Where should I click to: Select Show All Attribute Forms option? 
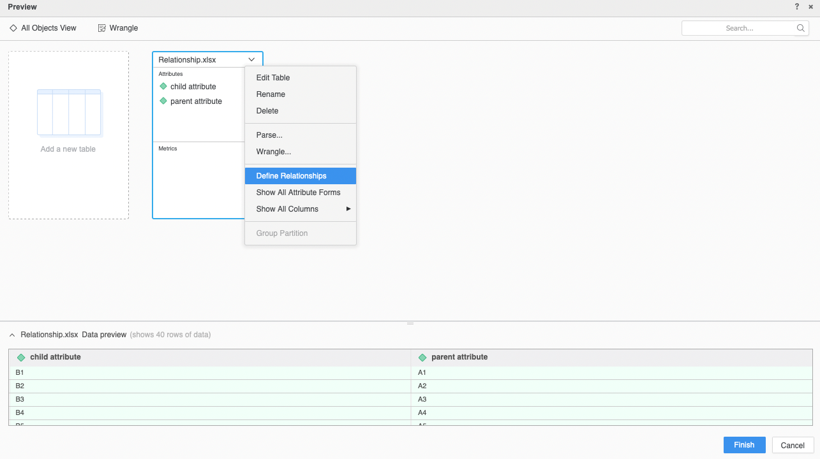(x=298, y=193)
